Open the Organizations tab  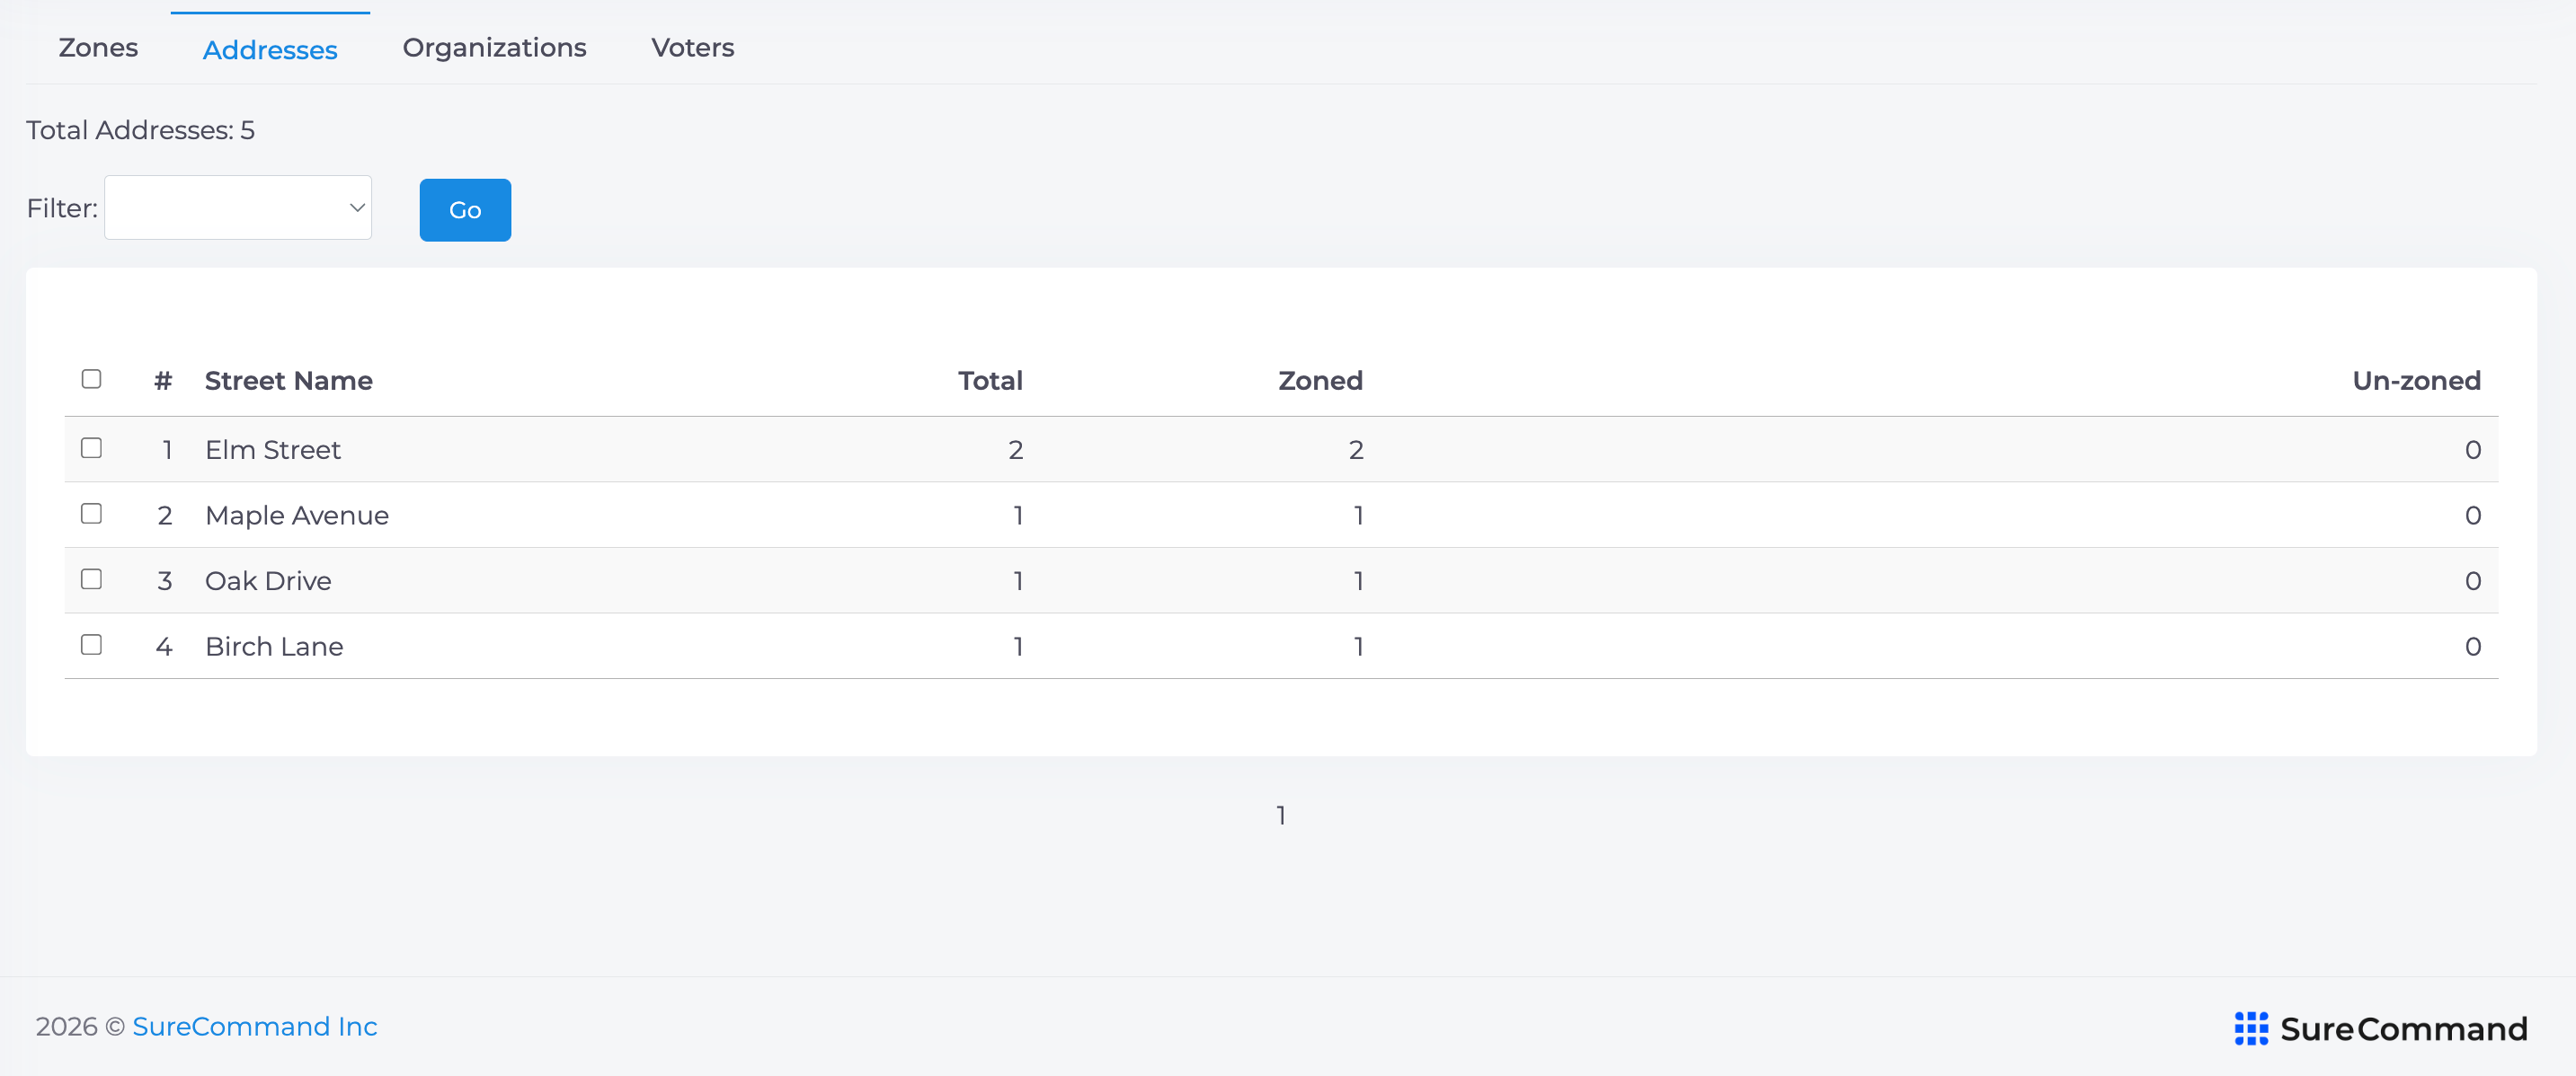(x=494, y=48)
